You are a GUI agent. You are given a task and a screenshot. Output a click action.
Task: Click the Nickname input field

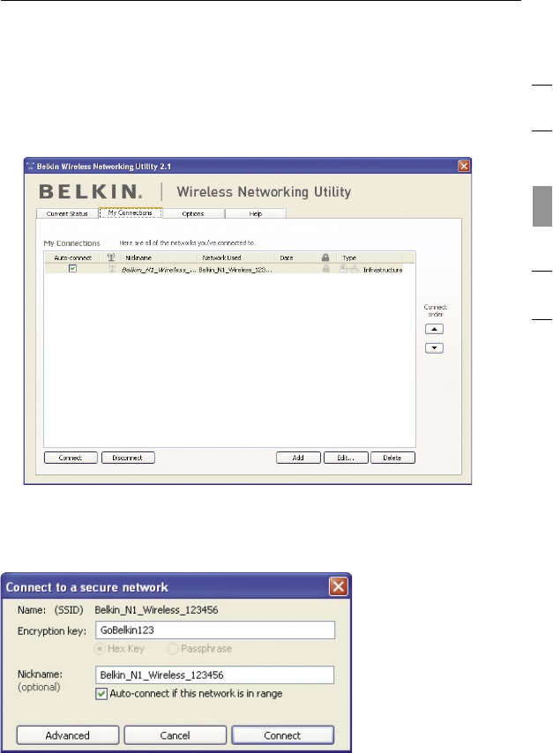(215, 675)
